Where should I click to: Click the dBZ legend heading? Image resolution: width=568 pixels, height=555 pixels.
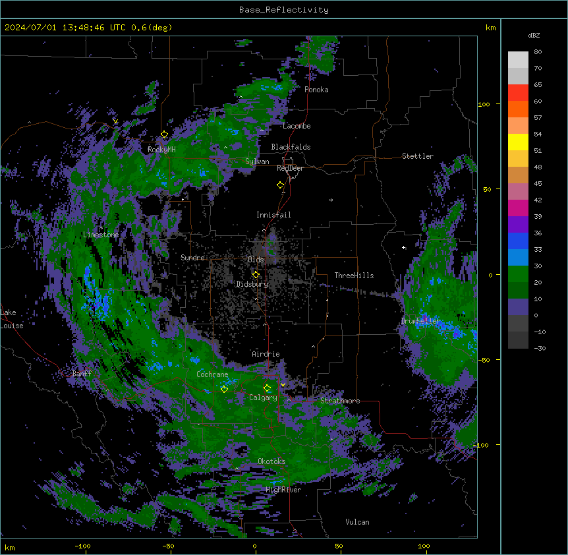coord(534,35)
